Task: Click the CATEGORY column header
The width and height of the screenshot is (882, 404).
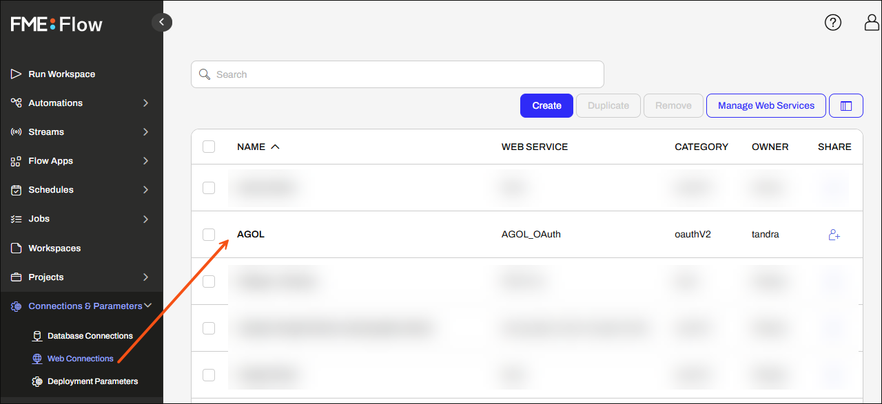Action: (x=701, y=147)
